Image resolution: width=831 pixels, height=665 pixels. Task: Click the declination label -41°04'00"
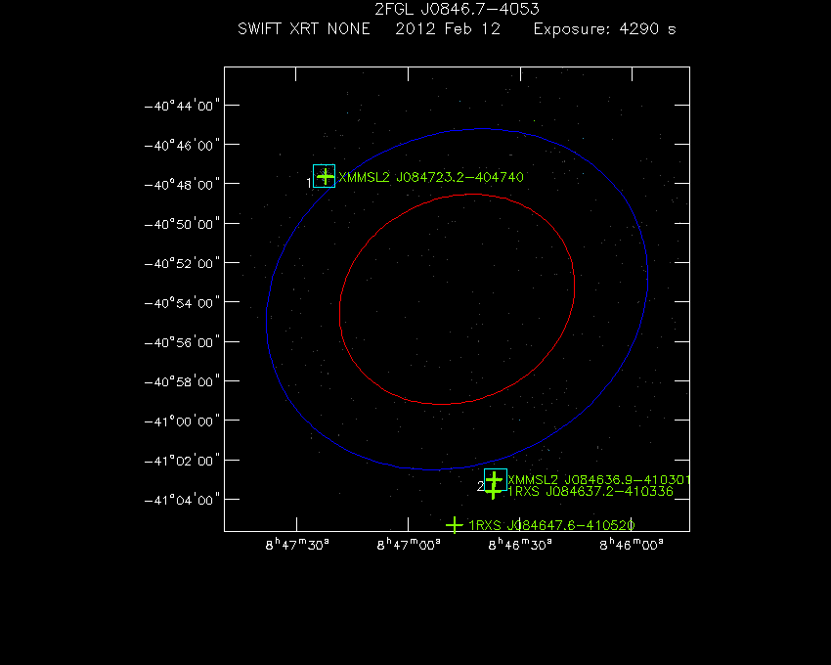click(x=182, y=500)
